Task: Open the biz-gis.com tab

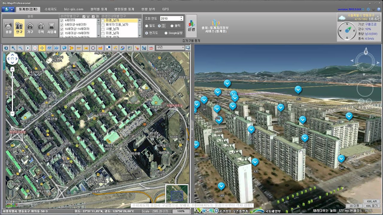Action: click(x=74, y=9)
